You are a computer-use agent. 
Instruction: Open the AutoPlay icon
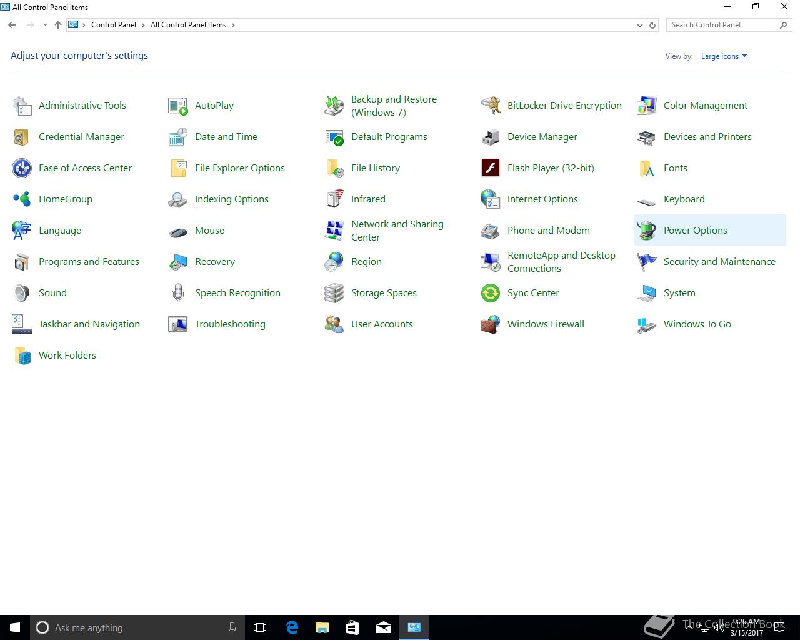178,106
